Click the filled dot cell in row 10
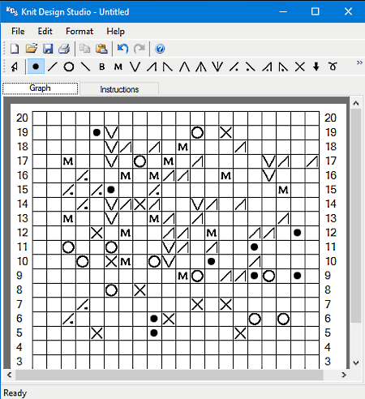The image size is (365, 399). 212,261
